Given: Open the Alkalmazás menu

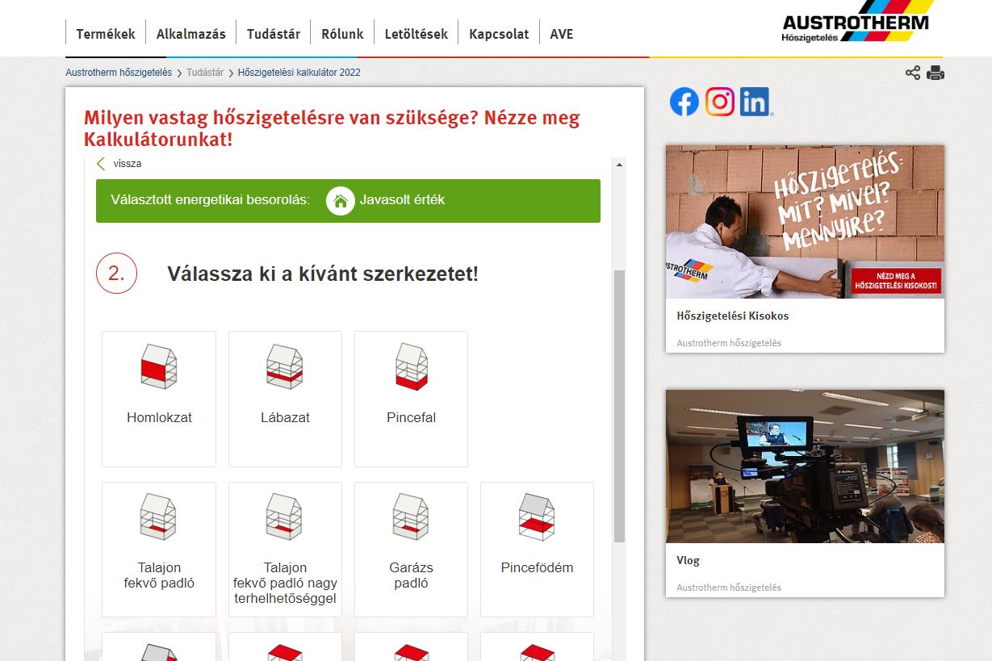Looking at the screenshot, I should [x=190, y=34].
